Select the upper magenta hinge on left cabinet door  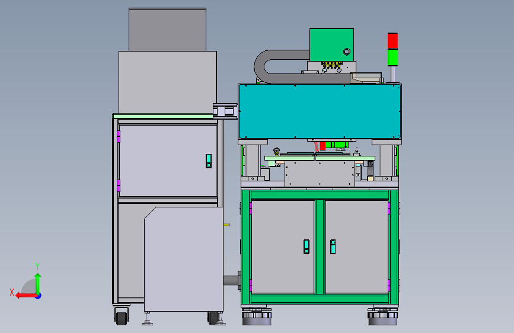pyautogui.click(x=119, y=136)
